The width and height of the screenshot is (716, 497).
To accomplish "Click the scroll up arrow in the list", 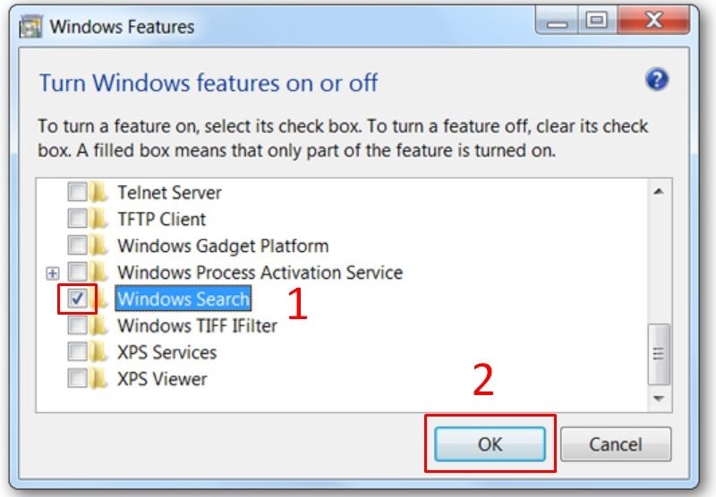I will [x=659, y=192].
